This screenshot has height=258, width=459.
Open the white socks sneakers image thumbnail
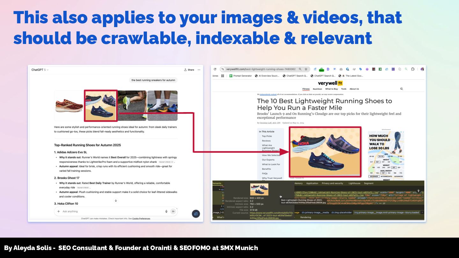tap(162, 106)
